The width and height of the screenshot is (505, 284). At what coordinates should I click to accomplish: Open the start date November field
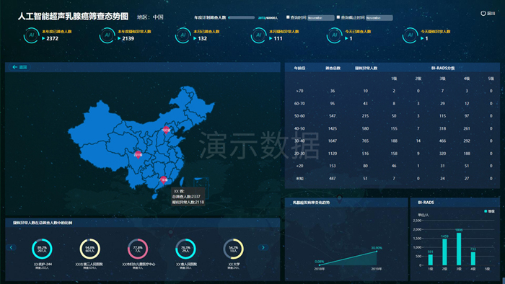[321, 18]
